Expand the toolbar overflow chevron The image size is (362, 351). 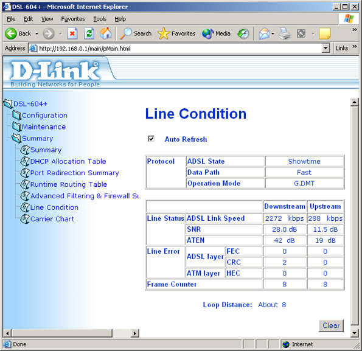354,30
